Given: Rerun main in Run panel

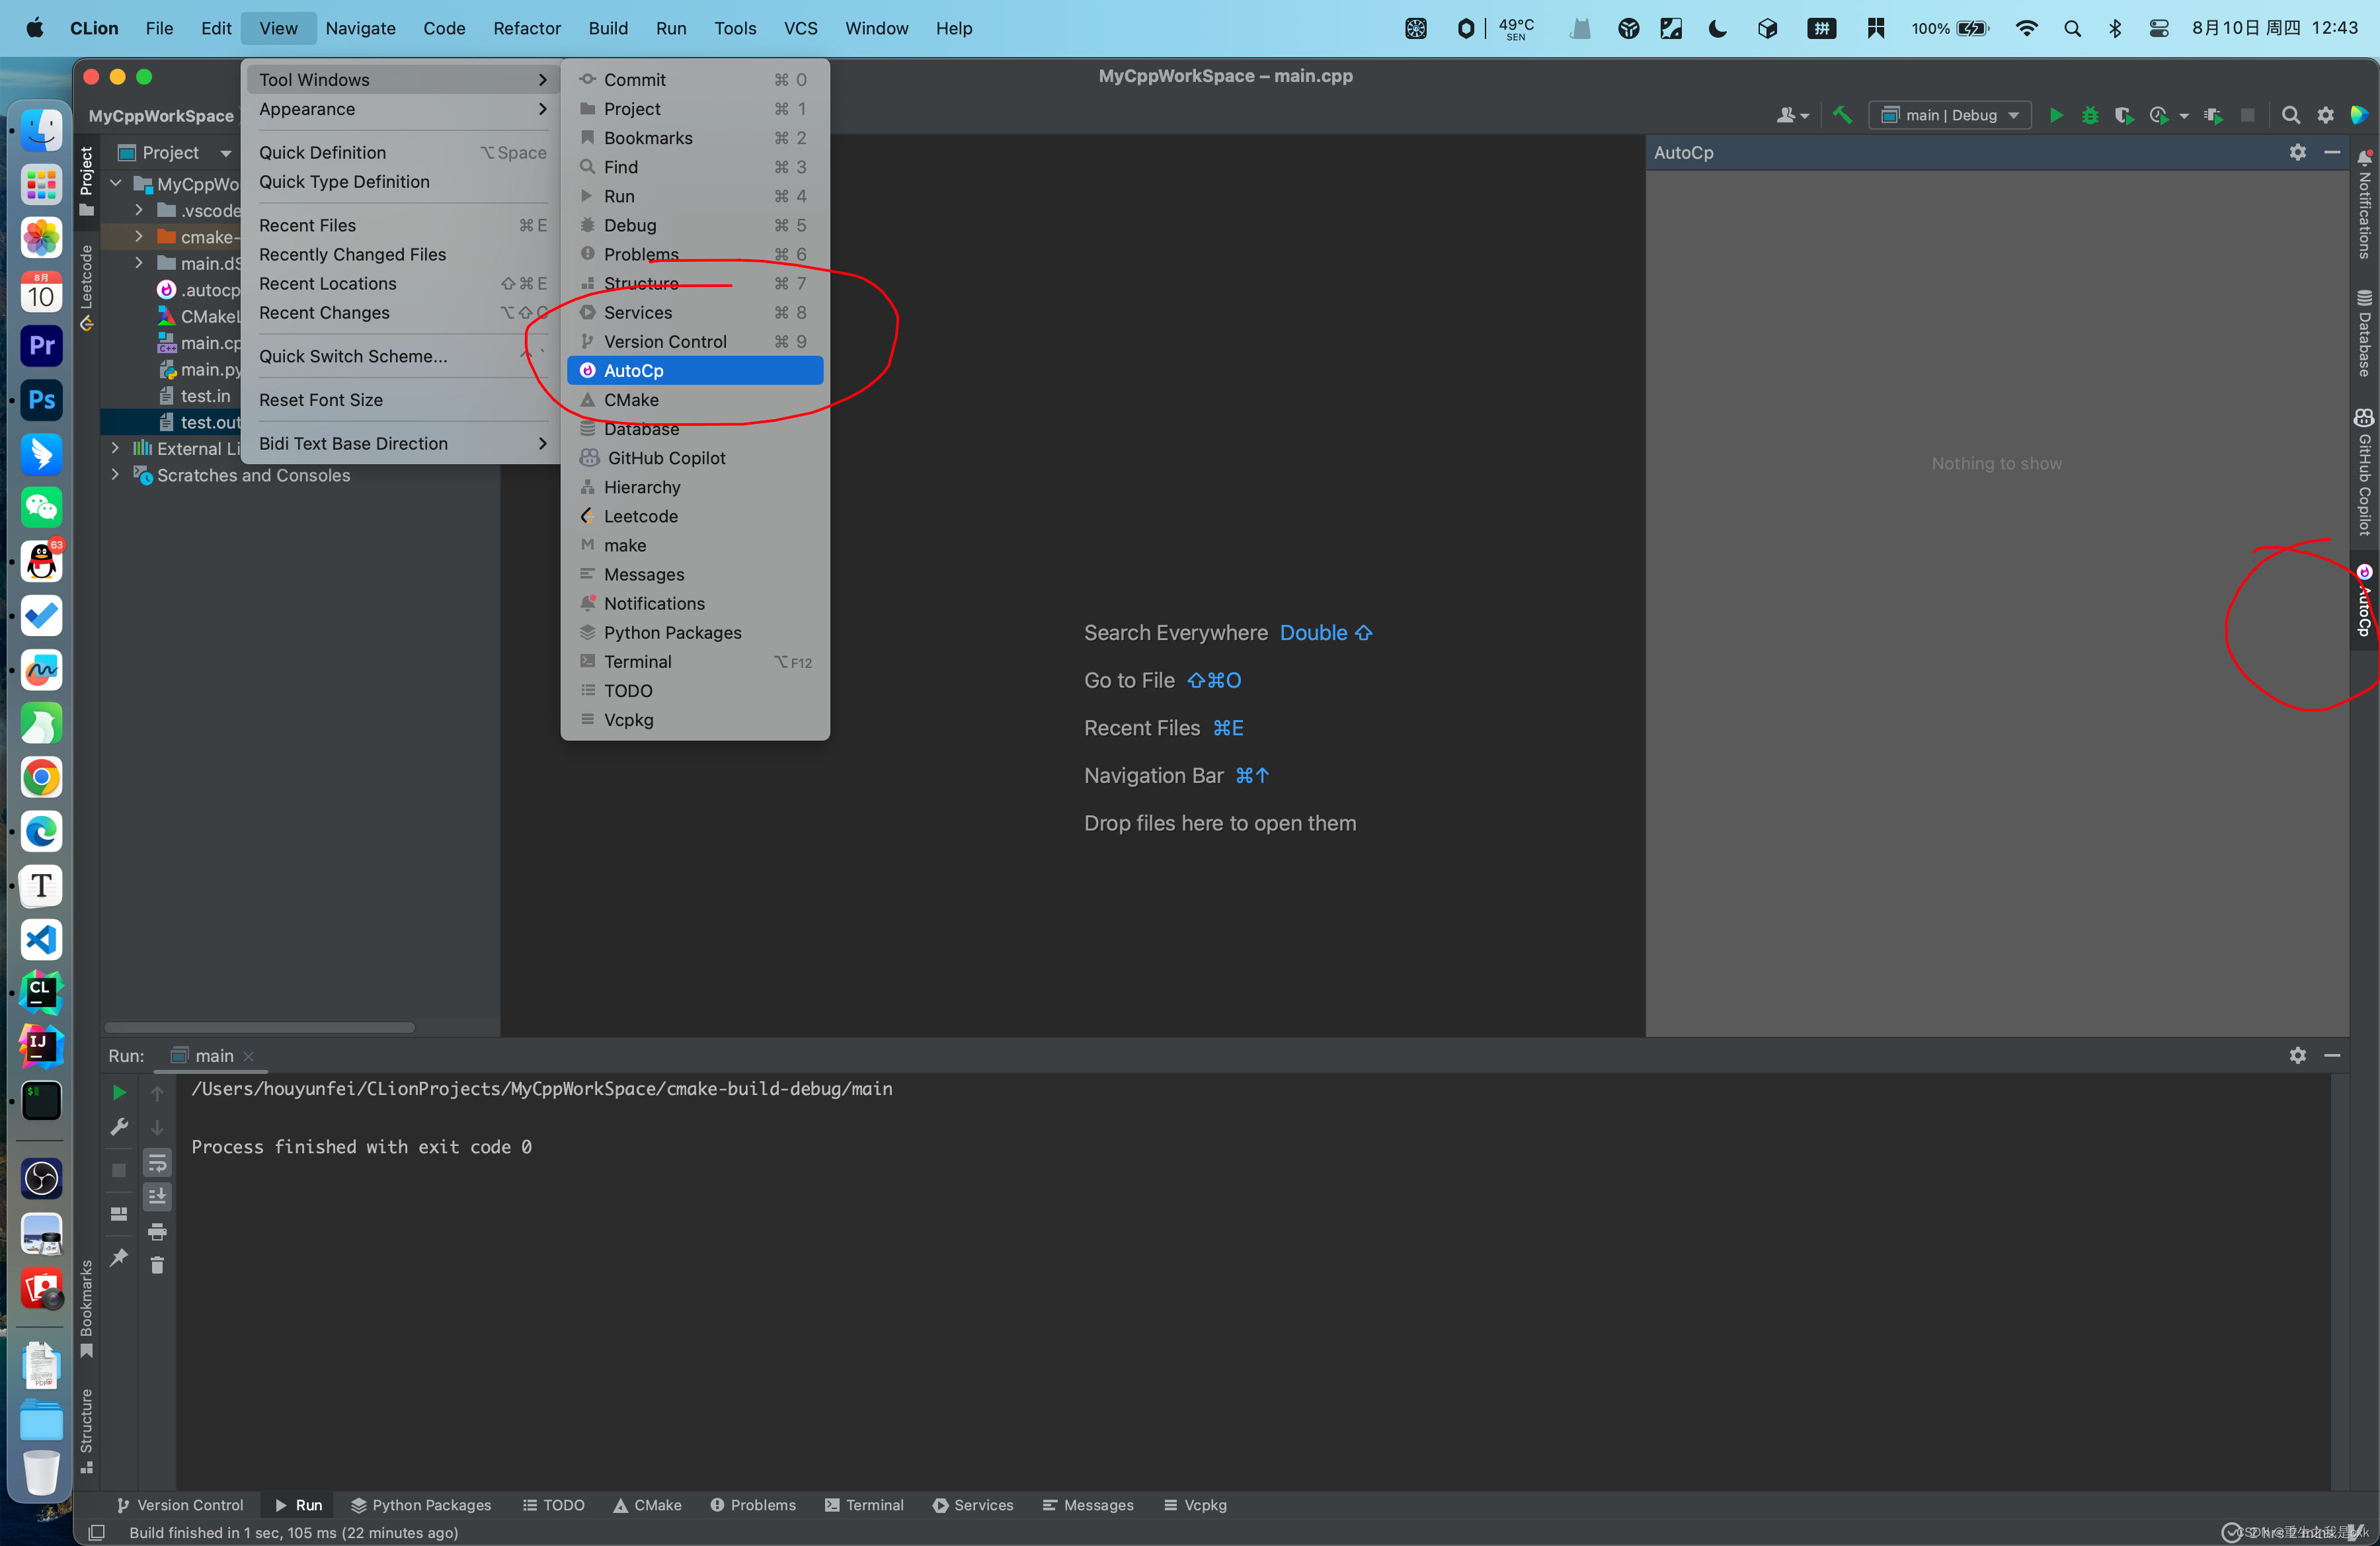Looking at the screenshot, I should [x=119, y=1092].
